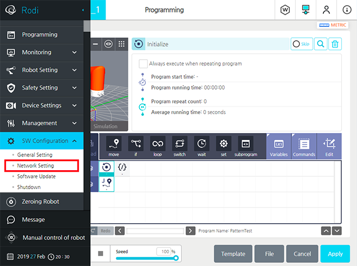Select the loop command icon
The image size is (357, 266).
tap(158, 146)
